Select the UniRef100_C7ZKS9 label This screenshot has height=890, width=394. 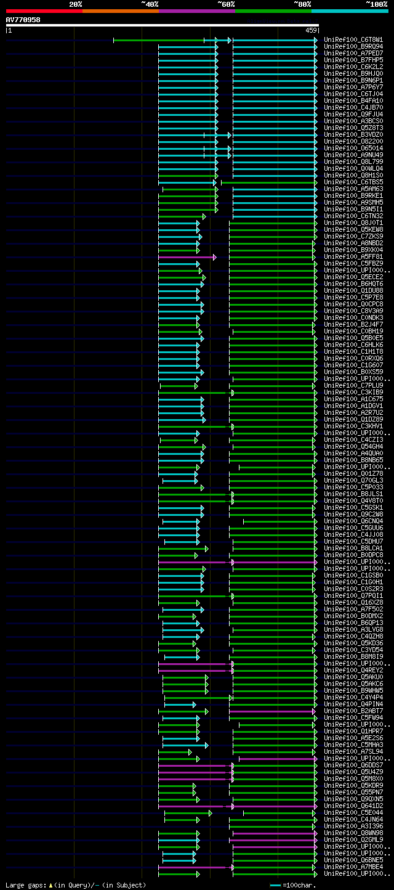tap(353, 236)
